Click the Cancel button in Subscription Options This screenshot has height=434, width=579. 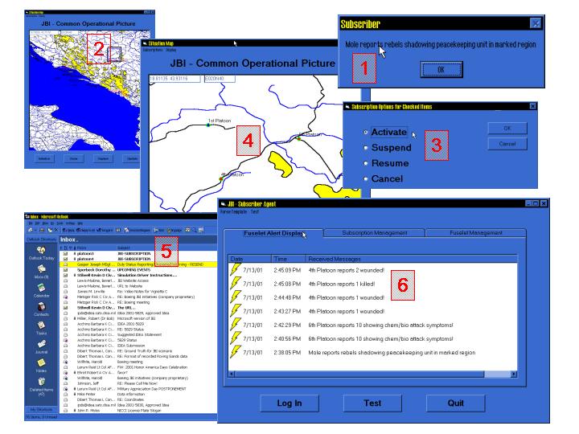[x=507, y=144]
